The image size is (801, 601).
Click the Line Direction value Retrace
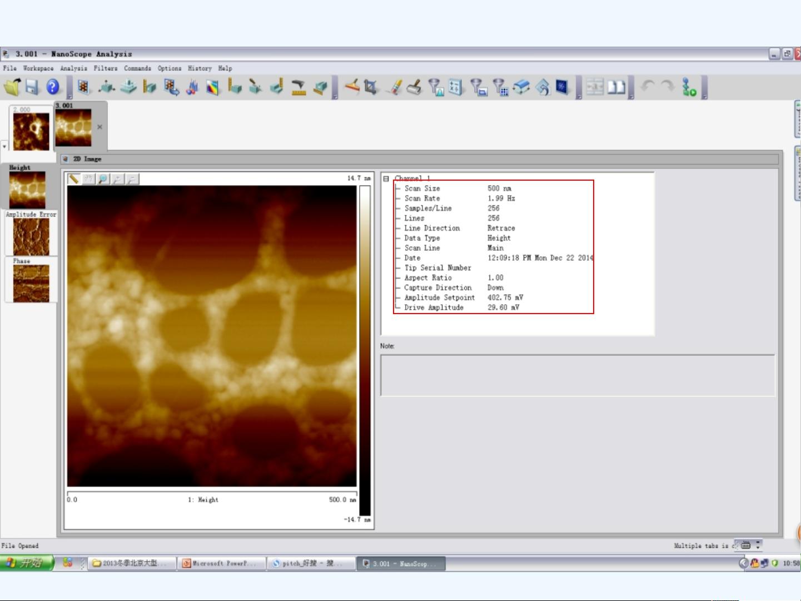coord(501,228)
